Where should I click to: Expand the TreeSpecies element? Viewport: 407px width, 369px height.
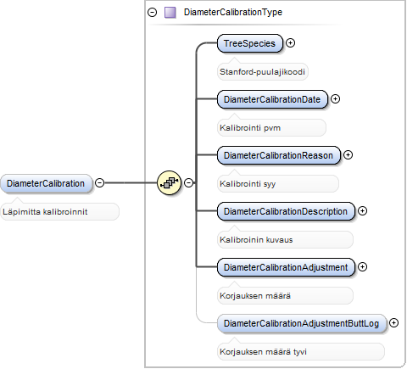pos(290,43)
